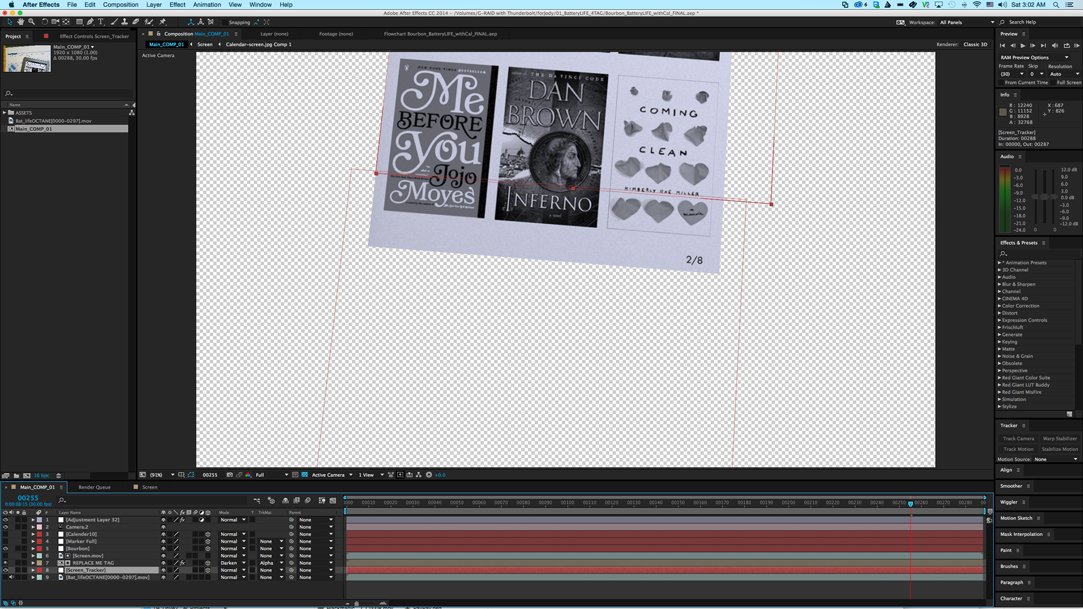Expand the ASSETS folder in Project panel
1083x609 pixels.
point(5,113)
